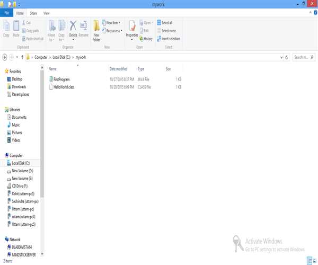
Task: Open History from the Open group
Action: pyautogui.click(x=146, y=39)
